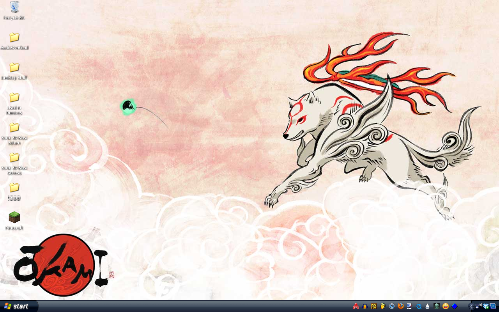Open QuickTime Player from the taskbar
This screenshot has height=312, width=499.
point(419,306)
